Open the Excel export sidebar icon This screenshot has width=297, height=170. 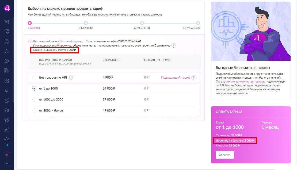pyautogui.click(x=7, y=110)
